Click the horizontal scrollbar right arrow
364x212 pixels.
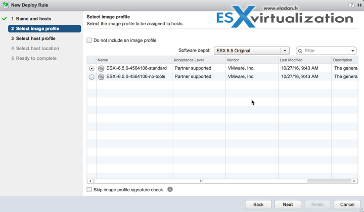354,181
